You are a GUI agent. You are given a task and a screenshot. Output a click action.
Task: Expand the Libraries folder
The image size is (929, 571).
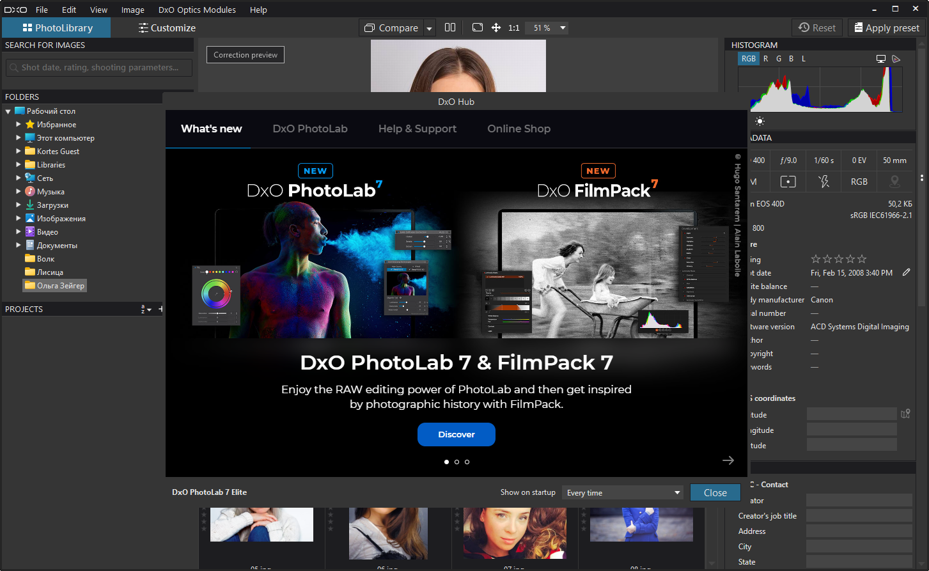pos(19,164)
